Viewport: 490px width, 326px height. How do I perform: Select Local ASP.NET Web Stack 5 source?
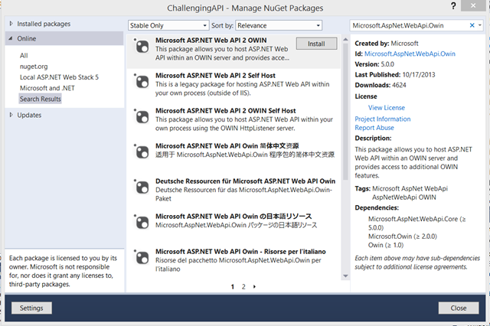[59, 77]
